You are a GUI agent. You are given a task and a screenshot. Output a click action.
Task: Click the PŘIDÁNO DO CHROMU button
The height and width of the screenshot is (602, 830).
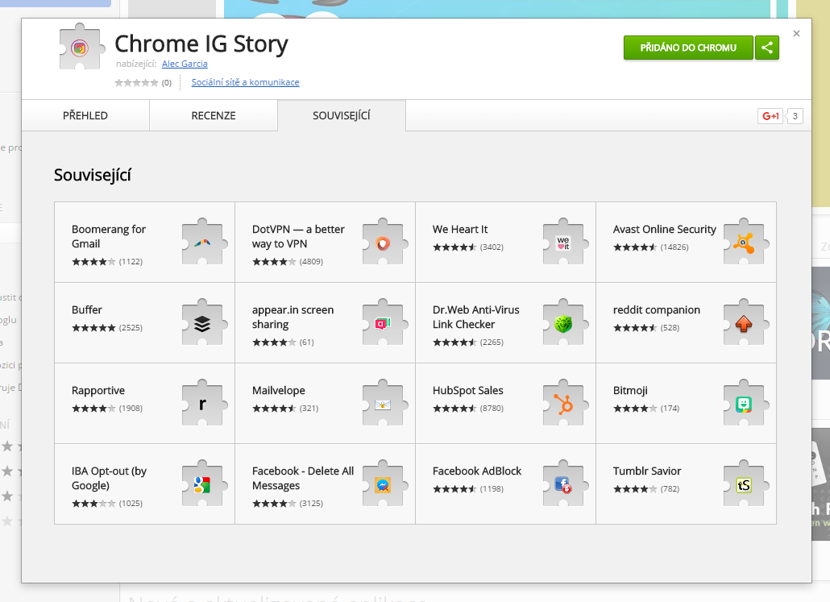[688, 48]
